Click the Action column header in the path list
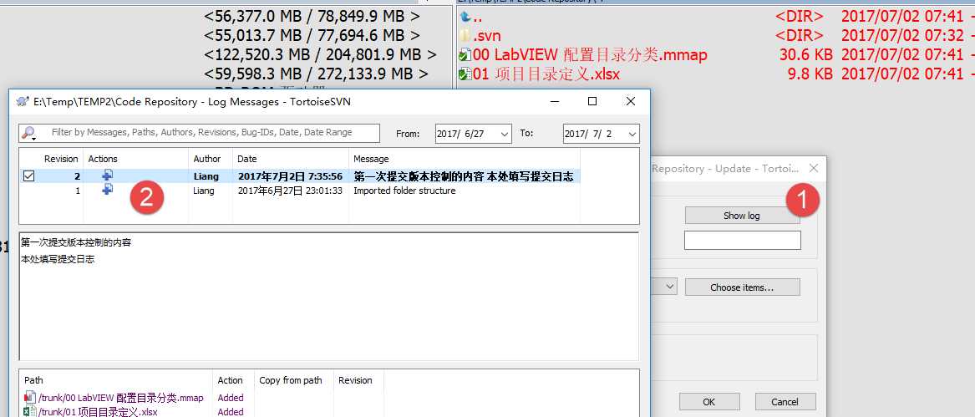 point(230,380)
